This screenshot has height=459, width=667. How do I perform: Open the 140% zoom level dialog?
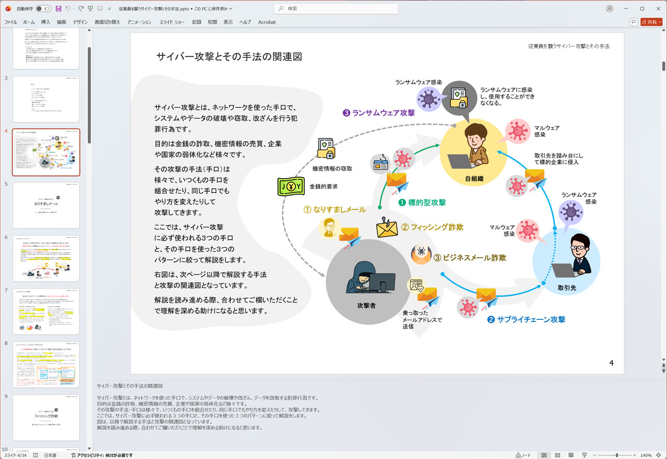pyautogui.click(x=646, y=455)
